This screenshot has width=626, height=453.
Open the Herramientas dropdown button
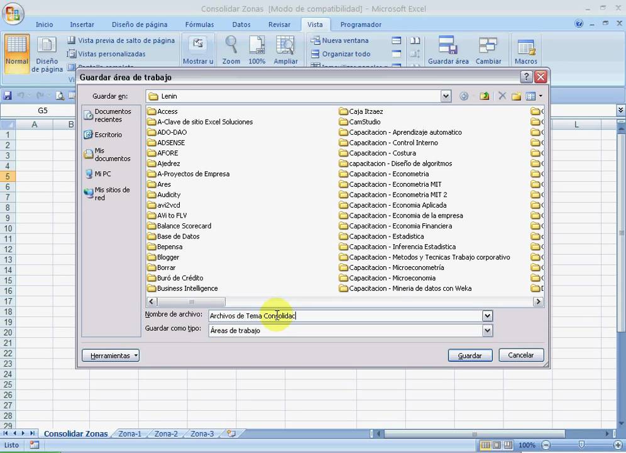[111, 355]
